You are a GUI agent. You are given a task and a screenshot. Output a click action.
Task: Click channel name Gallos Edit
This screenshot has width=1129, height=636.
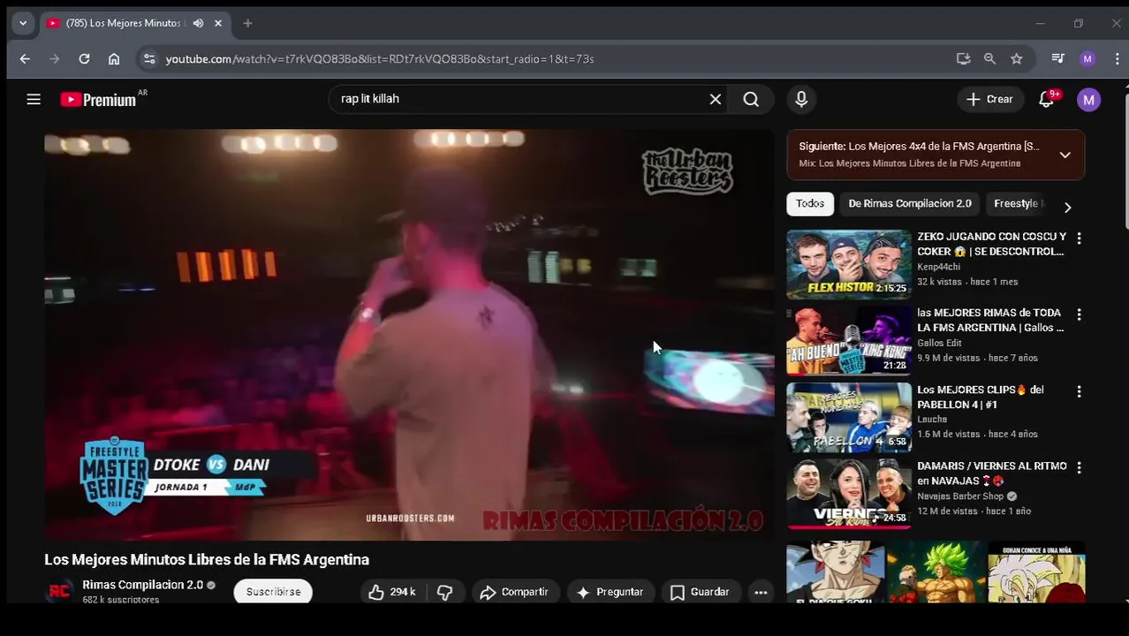pos(939,343)
